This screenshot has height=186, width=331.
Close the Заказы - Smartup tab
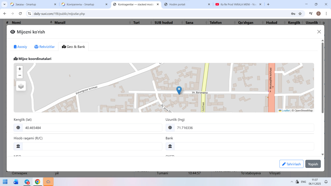click(55, 4)
